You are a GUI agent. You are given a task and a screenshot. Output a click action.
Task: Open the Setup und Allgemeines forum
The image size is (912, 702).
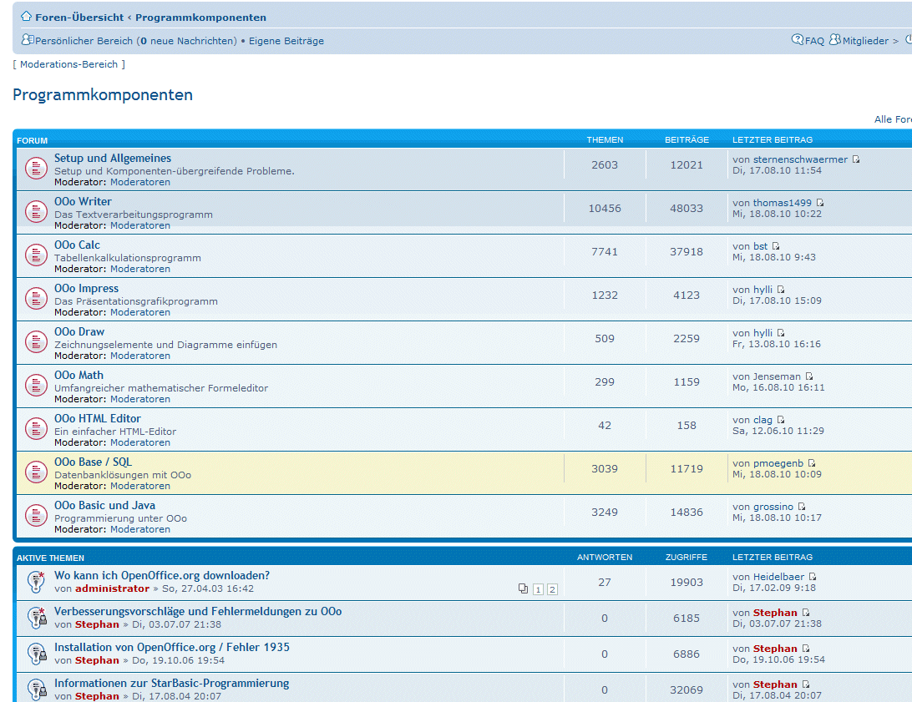(113, 159)
